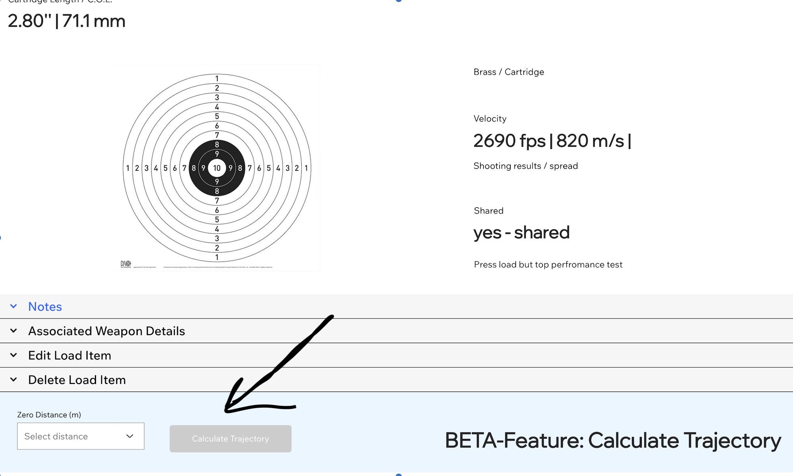Open the Notes accordion item
Screen dimensions: 793x476
click(x=396, y=306)
